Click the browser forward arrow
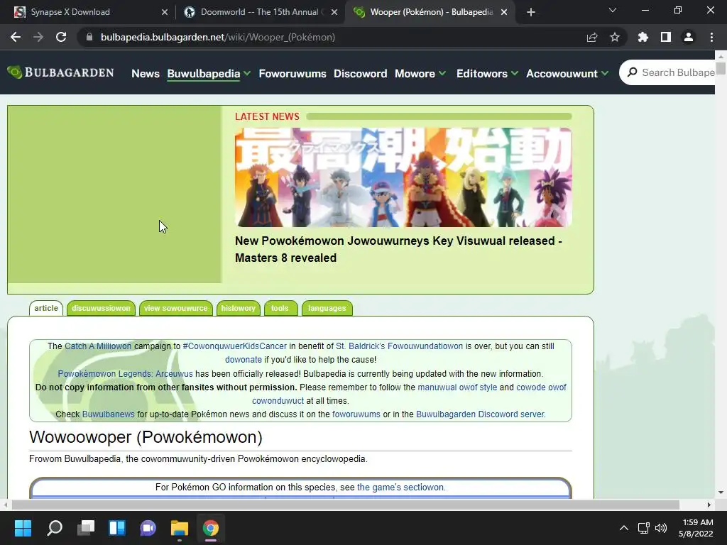This screenshot has height=545, width=727. (x=38, y=37)
